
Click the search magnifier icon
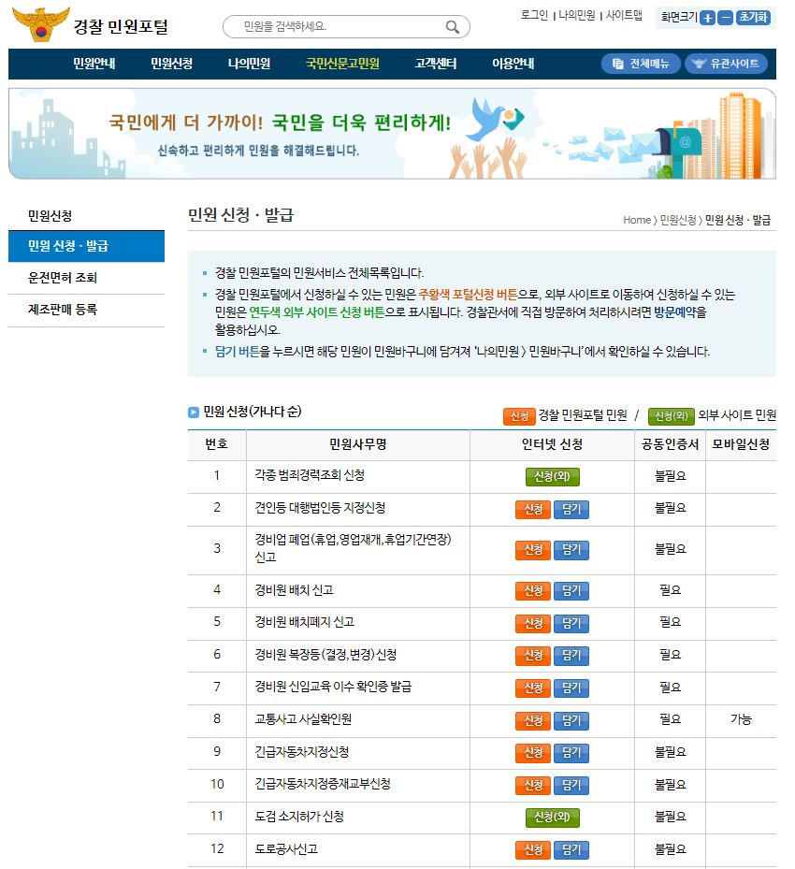[x=453, y=27]
